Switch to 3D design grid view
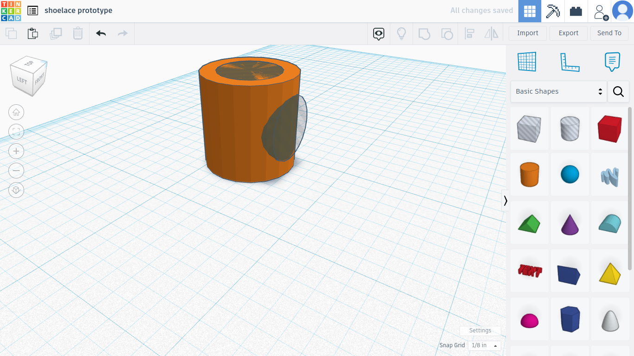634x356 pixels. (x=530, y=11)
